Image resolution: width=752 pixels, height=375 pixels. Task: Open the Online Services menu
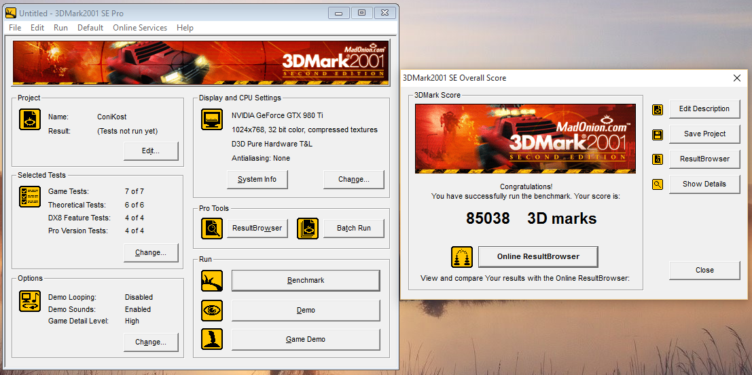[140, 28]
